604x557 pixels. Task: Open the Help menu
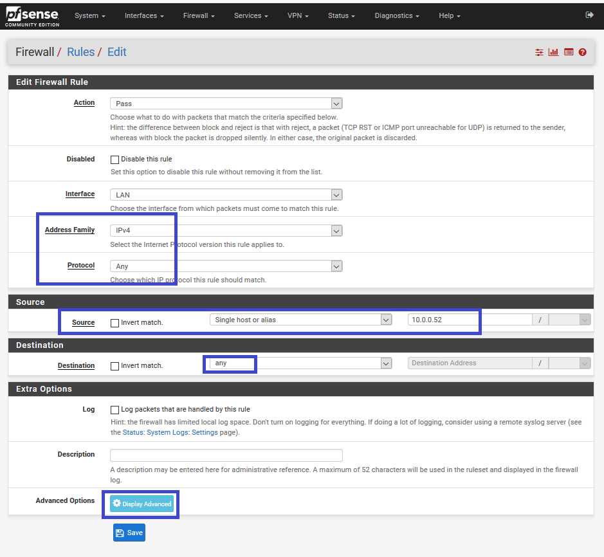449,16
